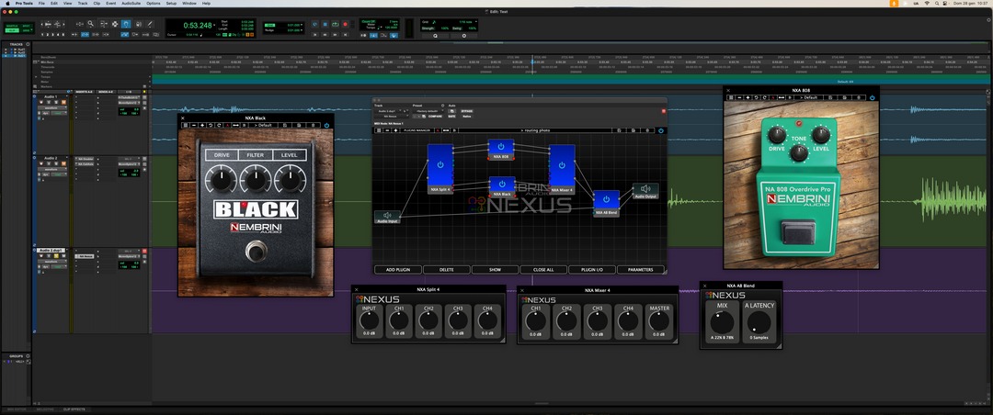Click CH3 knob in NXA Split 4

pos(458,320)
